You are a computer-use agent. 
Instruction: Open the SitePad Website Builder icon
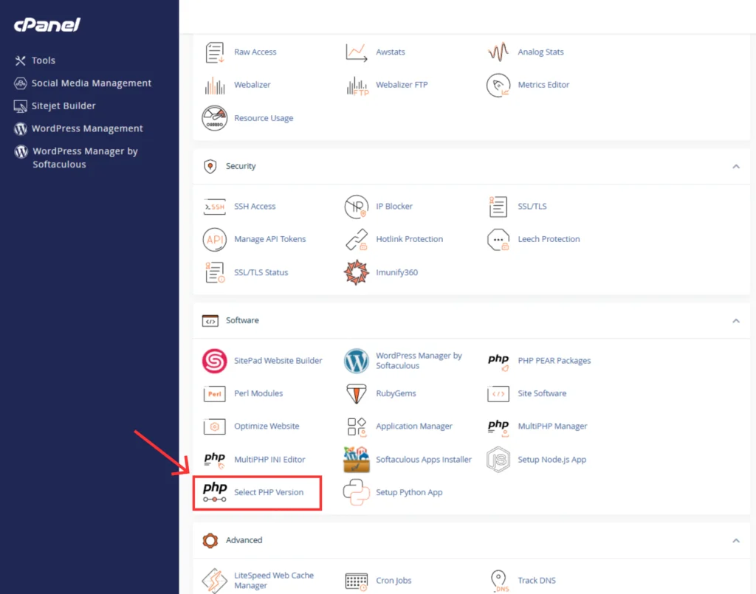coord(215,361)
